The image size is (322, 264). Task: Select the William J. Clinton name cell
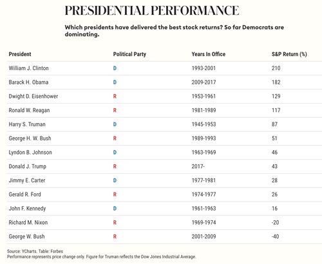(x=28, y=68)
